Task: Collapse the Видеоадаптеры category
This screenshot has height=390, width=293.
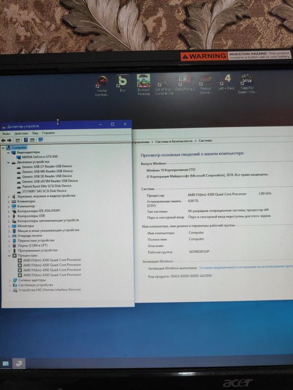Action: pyautogui.click(x=8, y=153)
